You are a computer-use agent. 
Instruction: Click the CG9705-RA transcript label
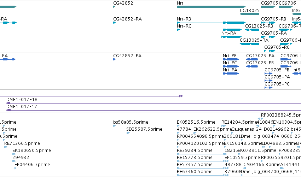(274, 33)
